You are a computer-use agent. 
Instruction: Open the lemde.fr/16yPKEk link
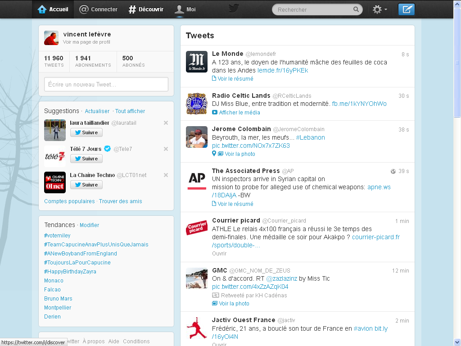283,70
